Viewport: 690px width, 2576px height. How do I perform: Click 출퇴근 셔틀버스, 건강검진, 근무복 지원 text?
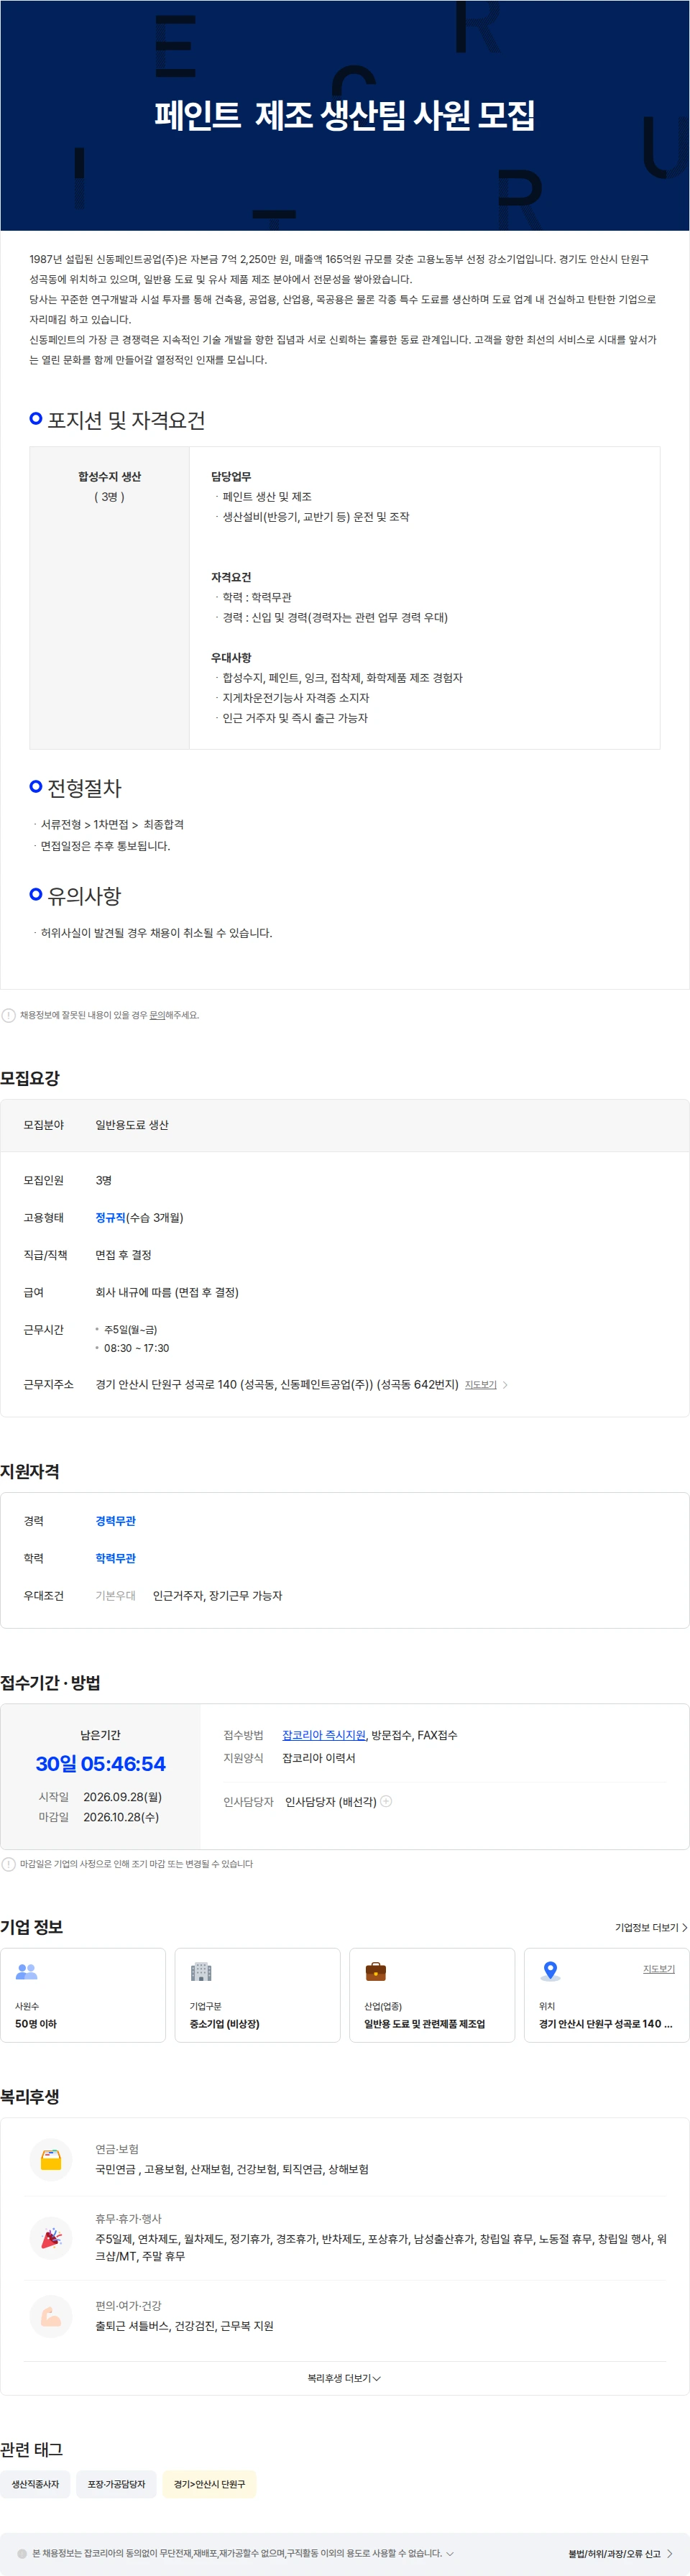click(184, 2326)
